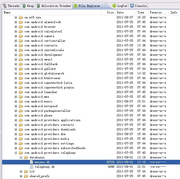The image size is (180, 179).
Task: Expand the com.android.browser folder
Action: (16, 27)
